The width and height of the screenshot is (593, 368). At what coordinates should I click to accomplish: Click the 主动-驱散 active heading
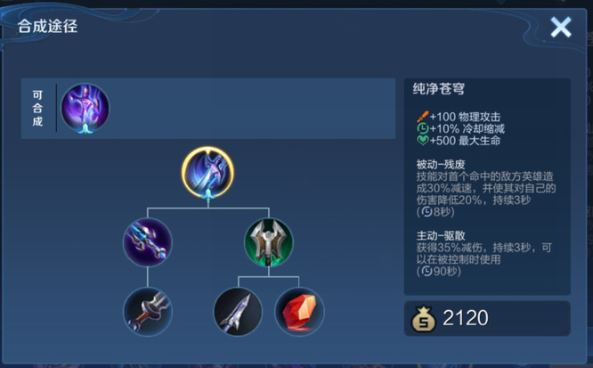441,236
